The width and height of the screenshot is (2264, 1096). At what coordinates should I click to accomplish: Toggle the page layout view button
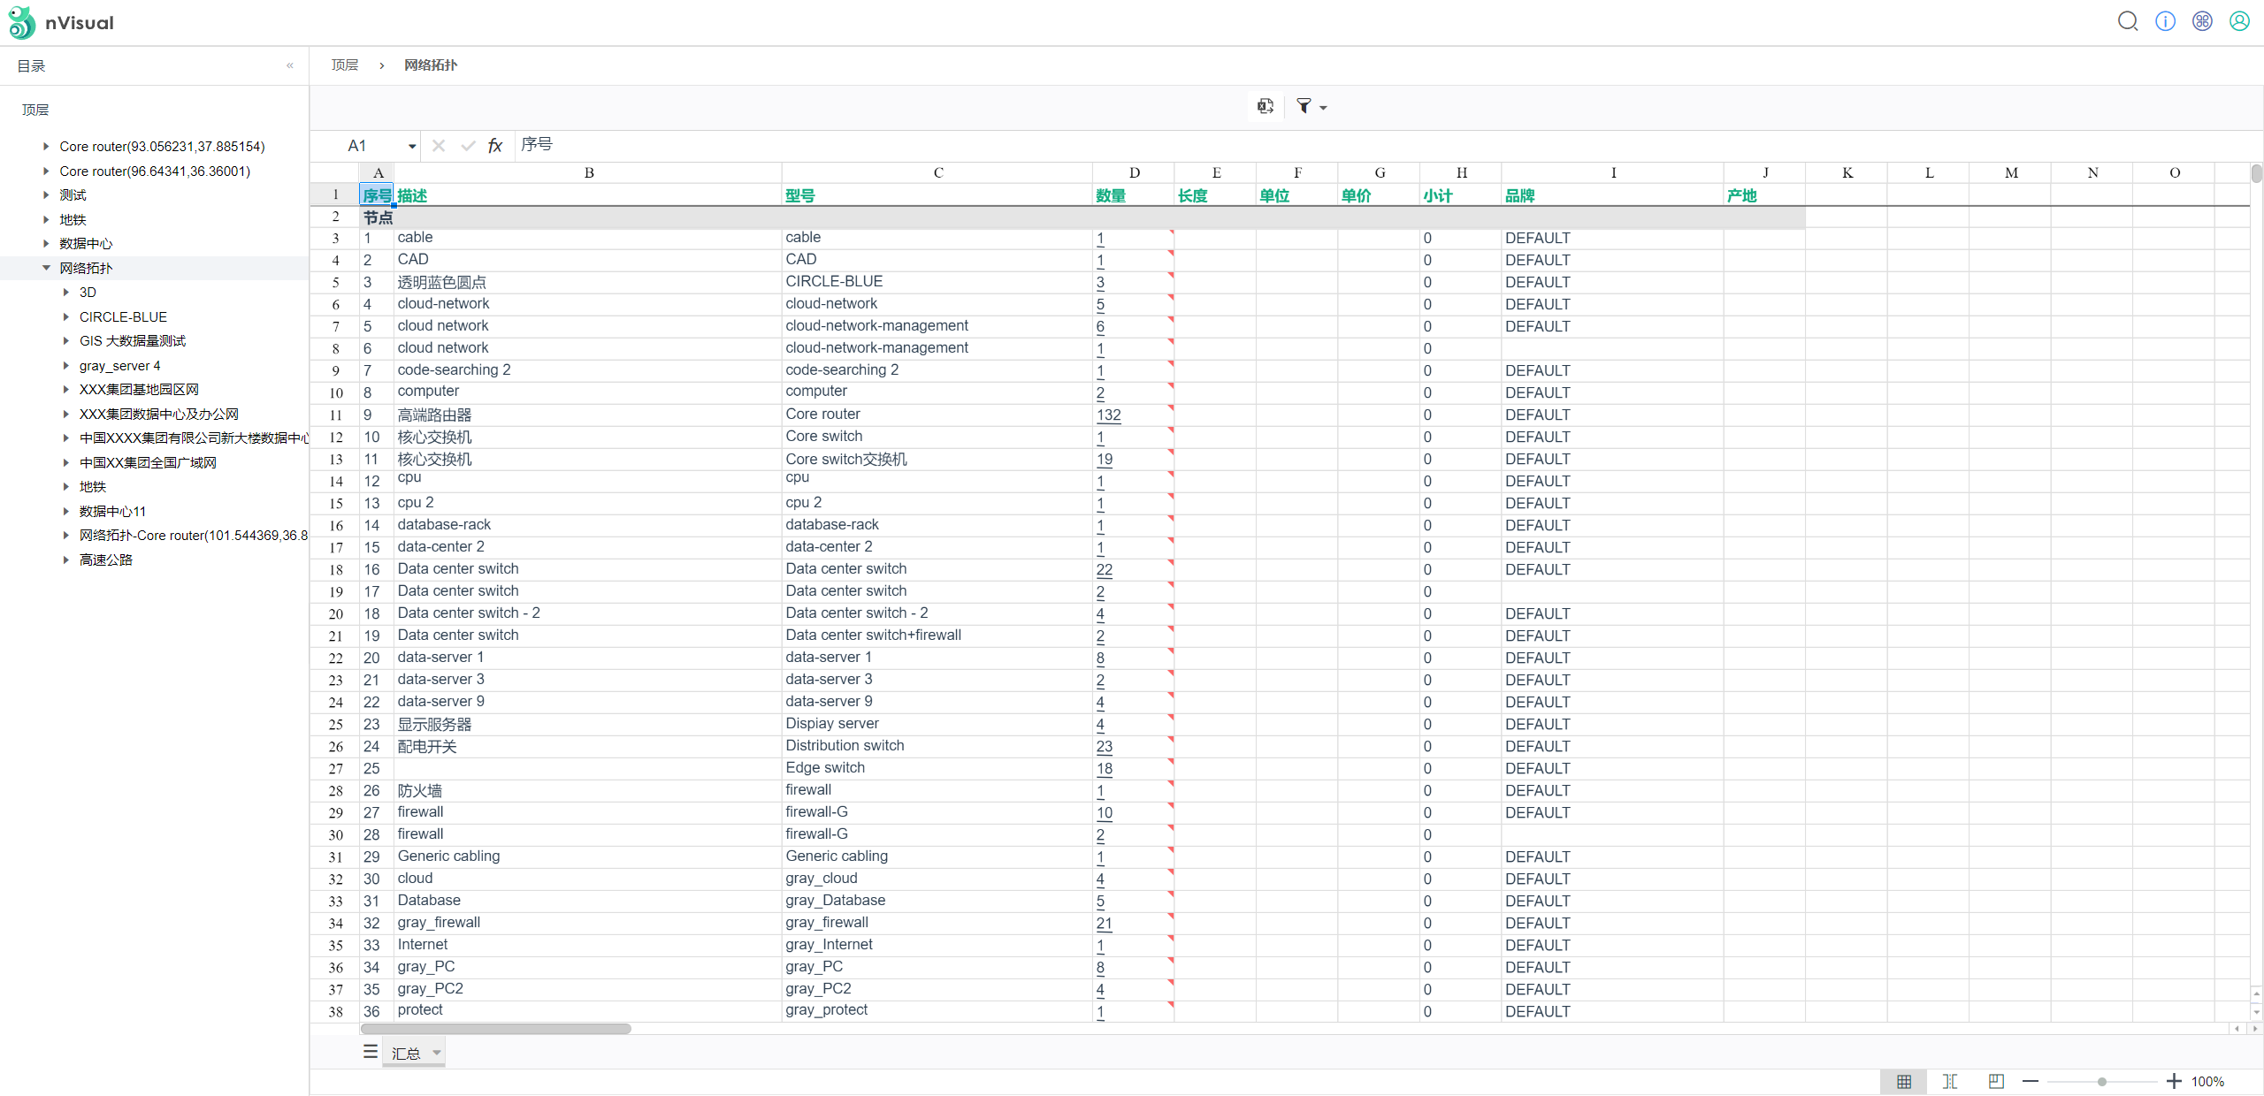pos(1950,1081)
